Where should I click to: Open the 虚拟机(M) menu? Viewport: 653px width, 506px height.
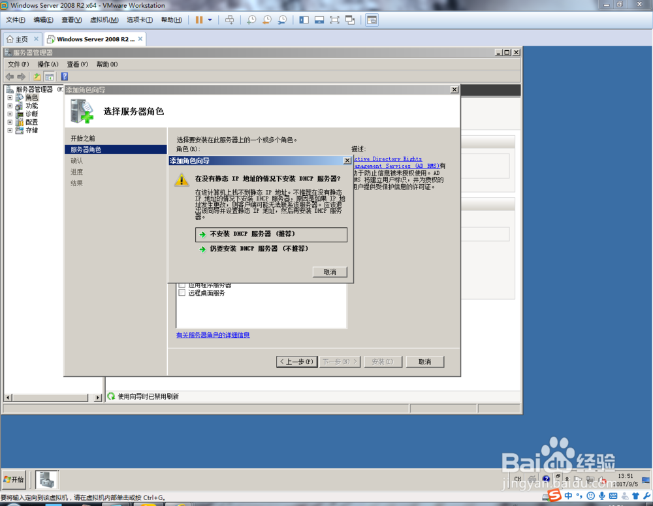point(104,20)
